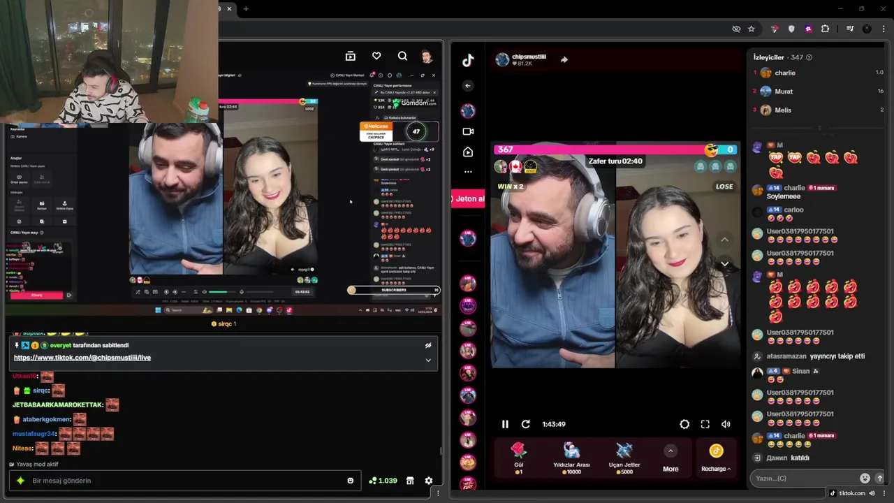The image size is (894, 503).
Task: Go to next live with down chevron
Action: pos(724,264)
